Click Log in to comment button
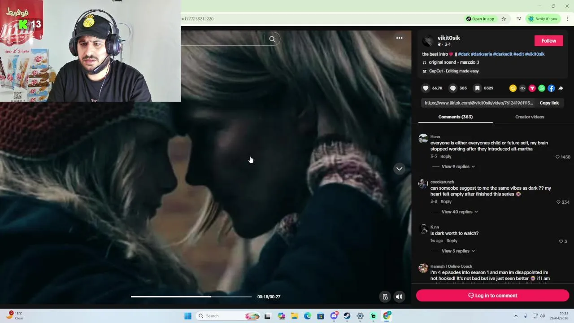Screen dimensions: 574x323 click(492, 296)
